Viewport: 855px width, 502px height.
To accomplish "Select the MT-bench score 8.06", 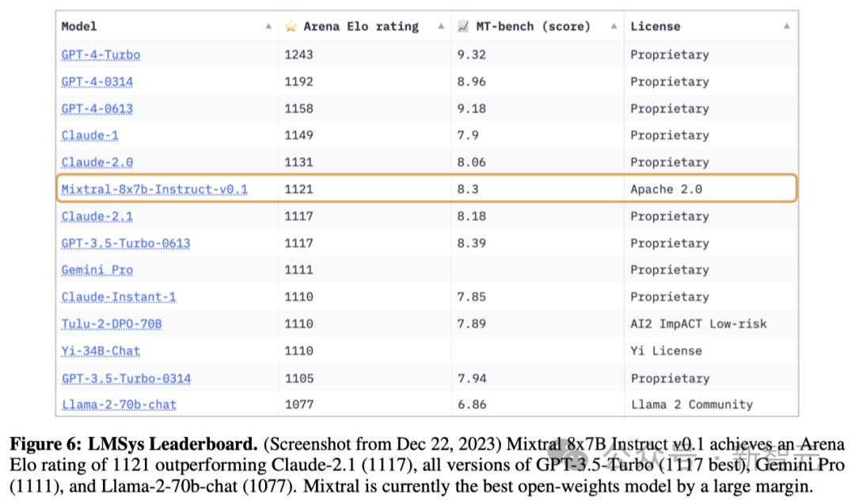I will click(x=472, y=162).
